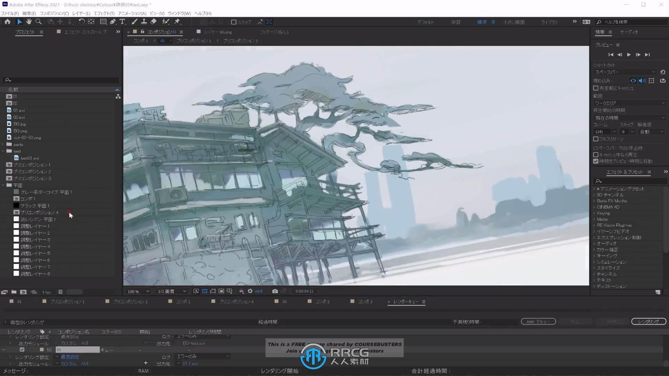Uncheck move time to preview time checkbox
The height and width of the screenshot is (376, 669).
596,161
